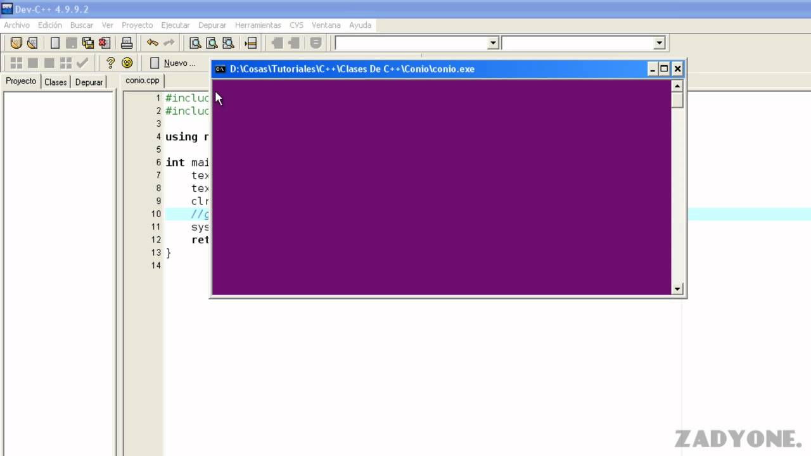Open the Archivo menu
The image size is (811, 456).
pyautogui.click(x=16, y=25)
